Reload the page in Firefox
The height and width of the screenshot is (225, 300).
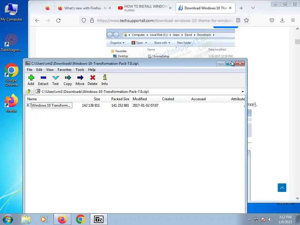point(58,21)
